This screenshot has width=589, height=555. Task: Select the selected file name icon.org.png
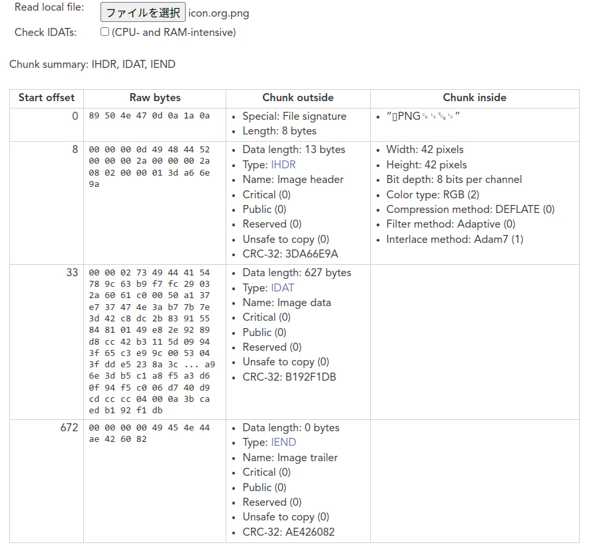coord(218,13)
